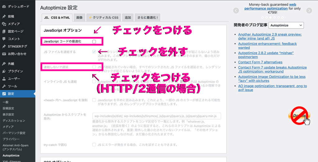Open ダッシュボード in the admin menu
This screenshot has width=318, height=162.
click(x=18, y=7)
